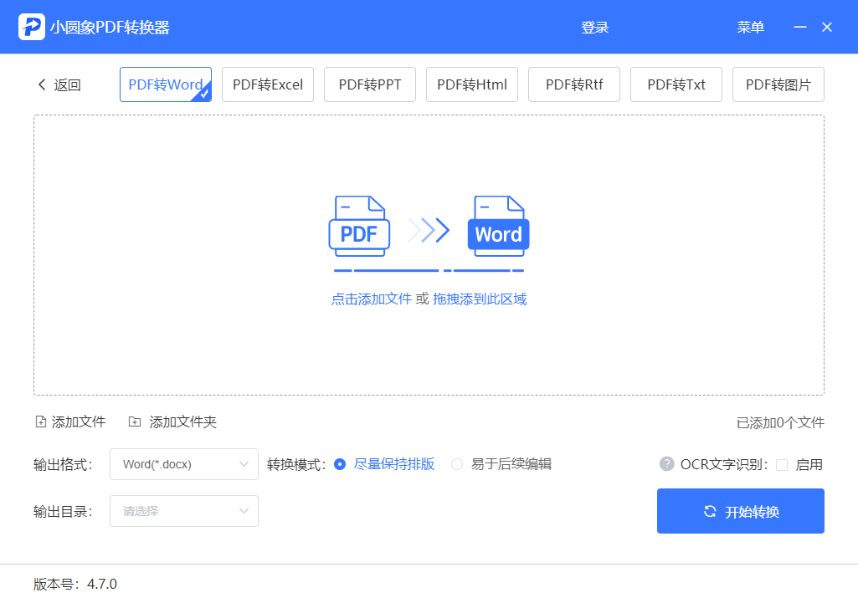Click the back arrow next to 返回
This screenshot has width=858, height=603.
[42, 84]
